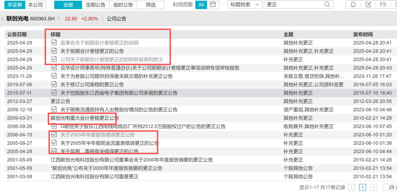Click topic 收购兼并,其他补充更正

(309, 126)
